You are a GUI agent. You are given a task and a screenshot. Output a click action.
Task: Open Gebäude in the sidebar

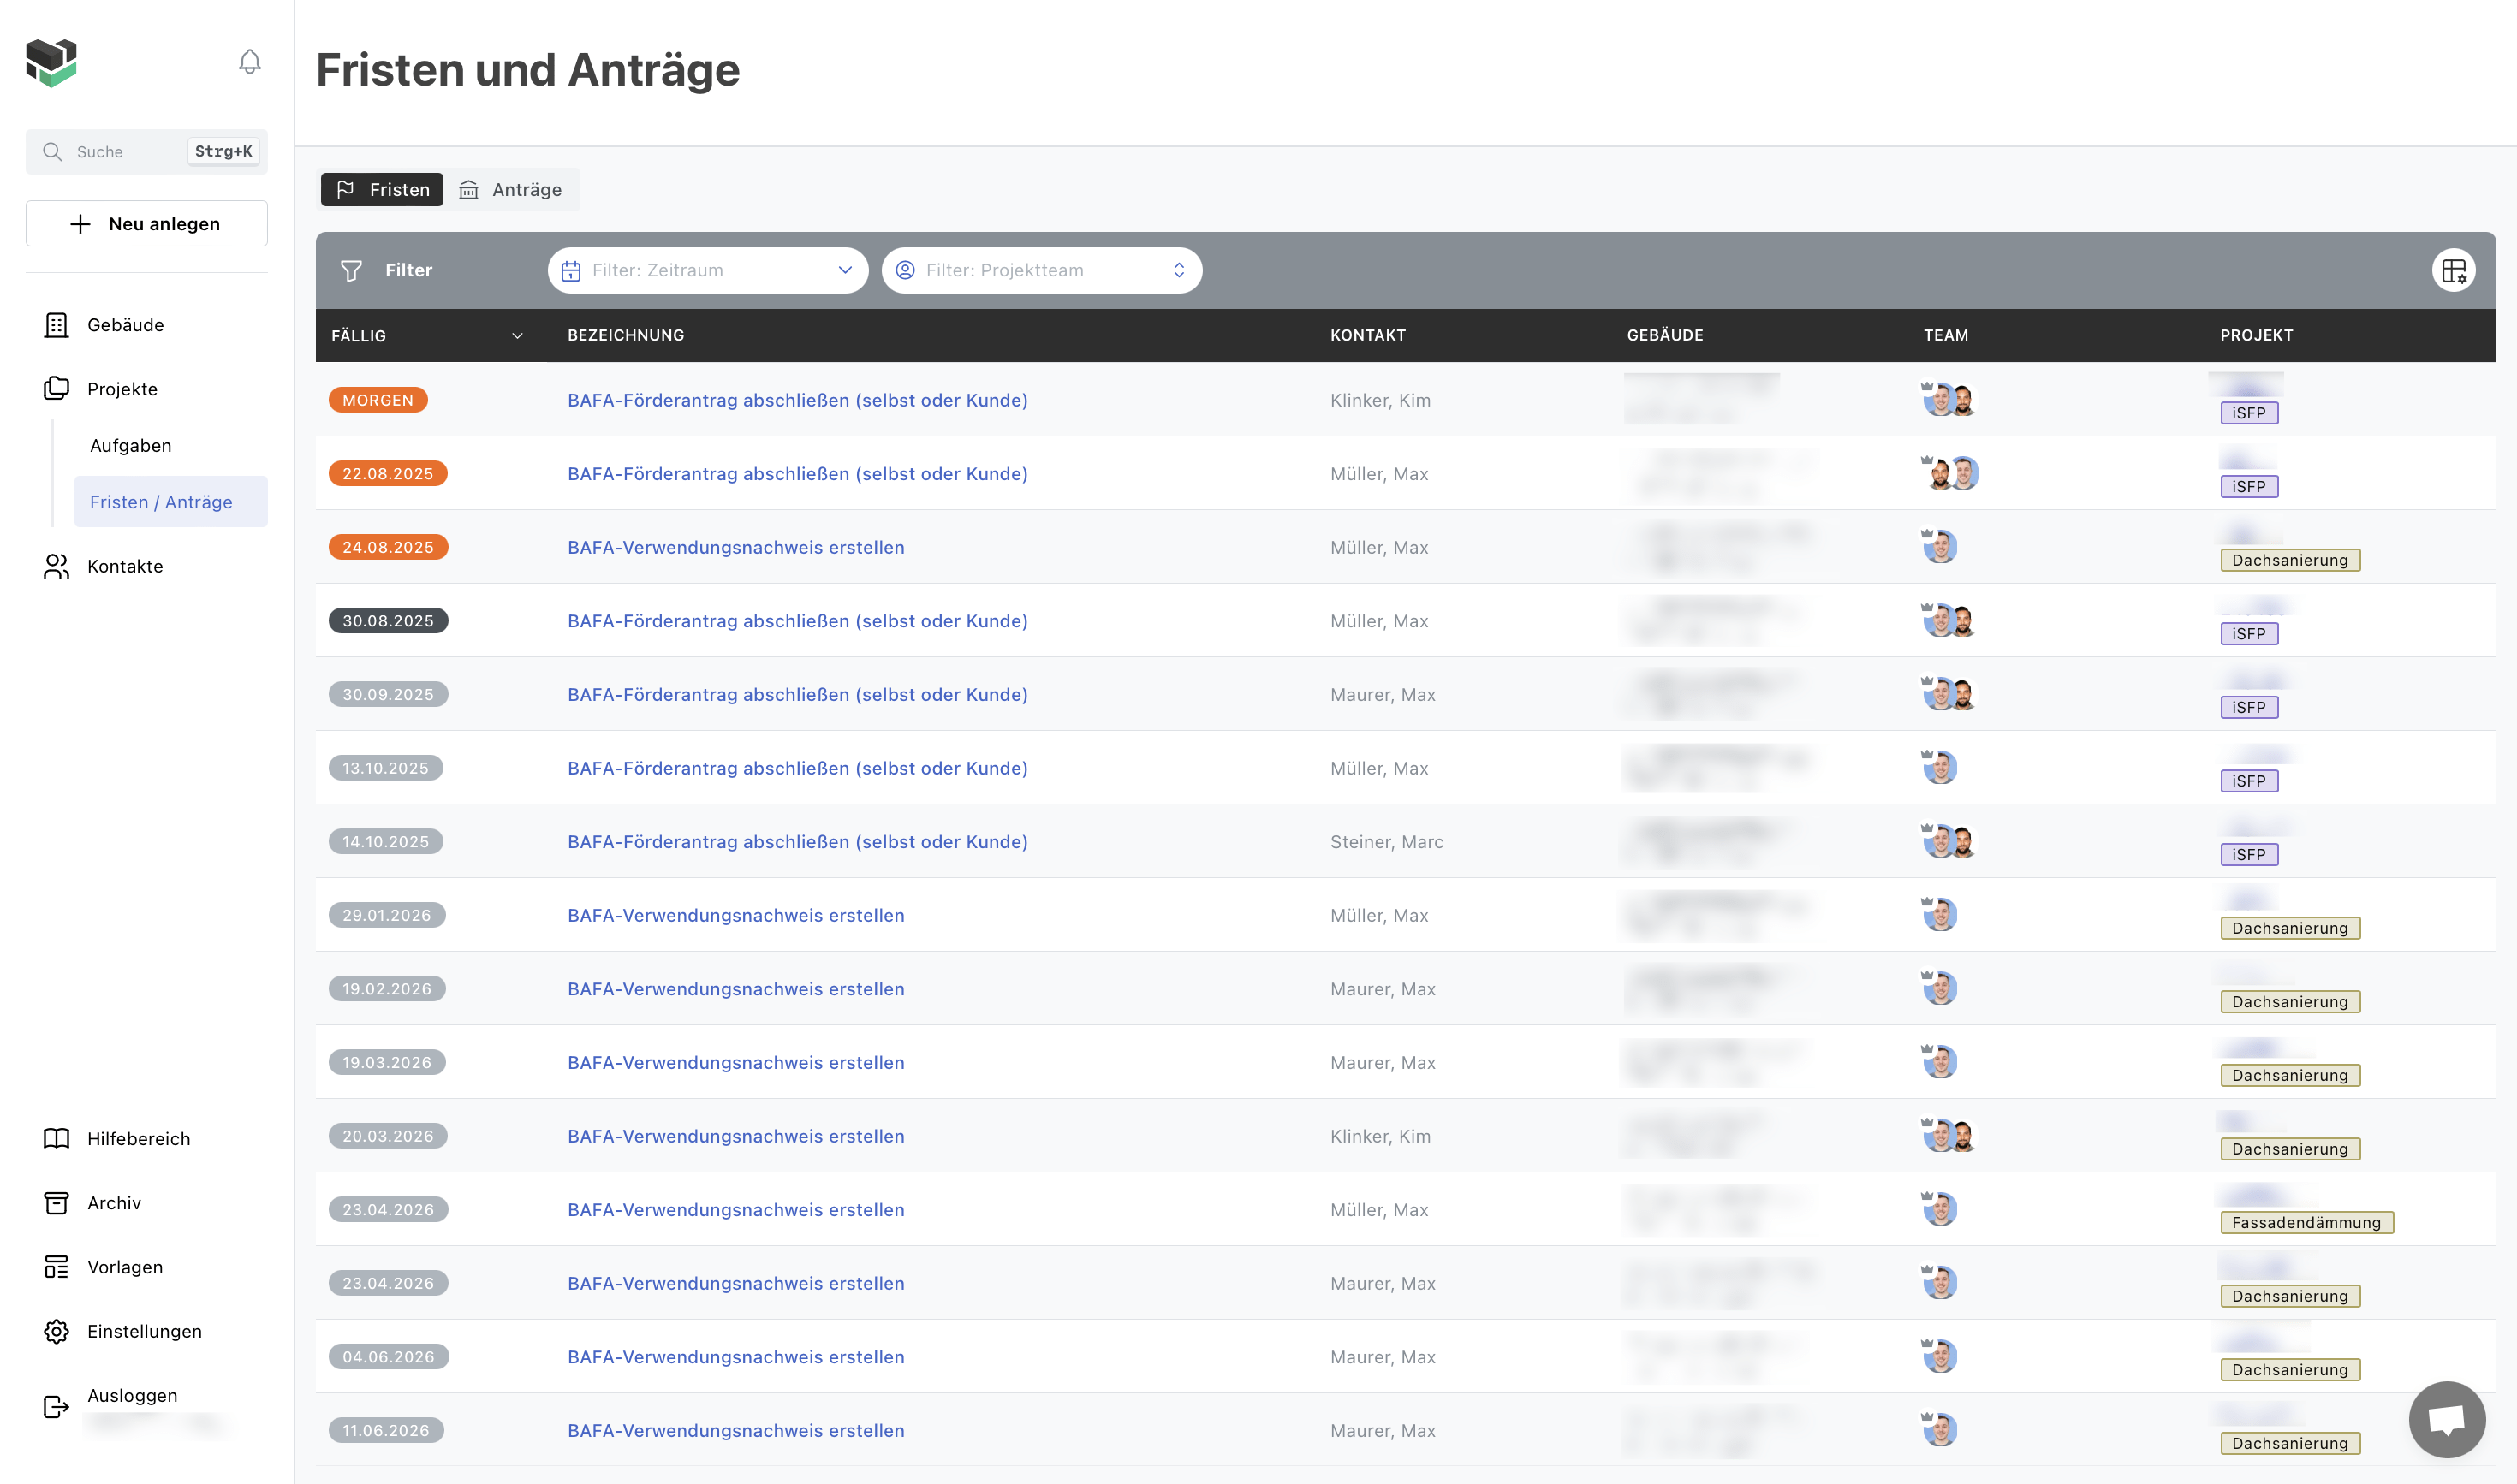coord(125,324)
